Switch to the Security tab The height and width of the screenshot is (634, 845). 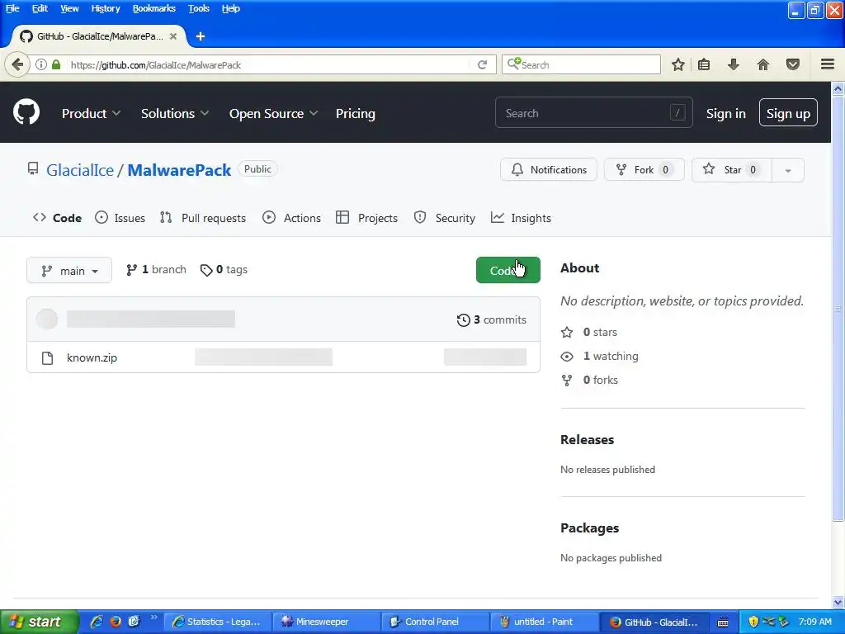pos(445,218)
